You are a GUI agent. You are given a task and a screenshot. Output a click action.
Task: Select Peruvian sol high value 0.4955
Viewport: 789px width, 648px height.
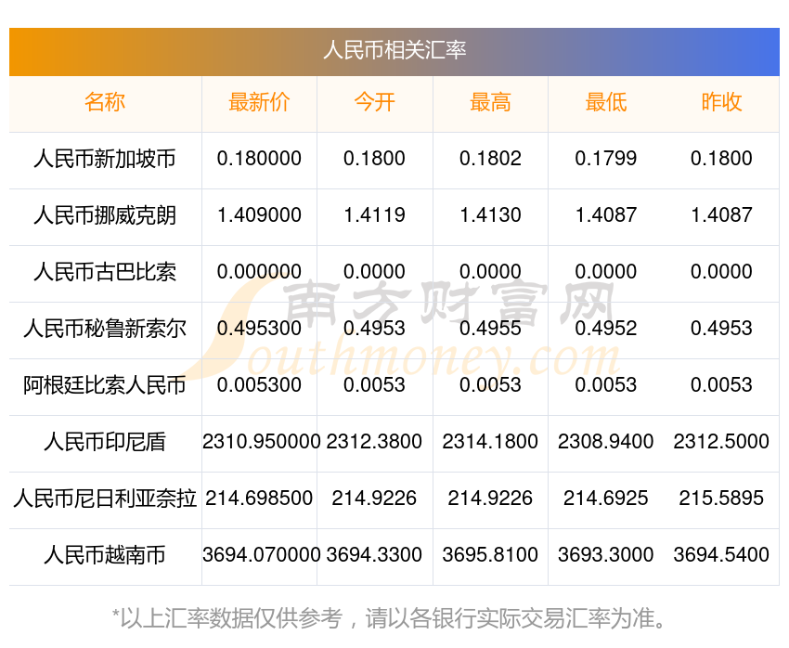[490, 329]
